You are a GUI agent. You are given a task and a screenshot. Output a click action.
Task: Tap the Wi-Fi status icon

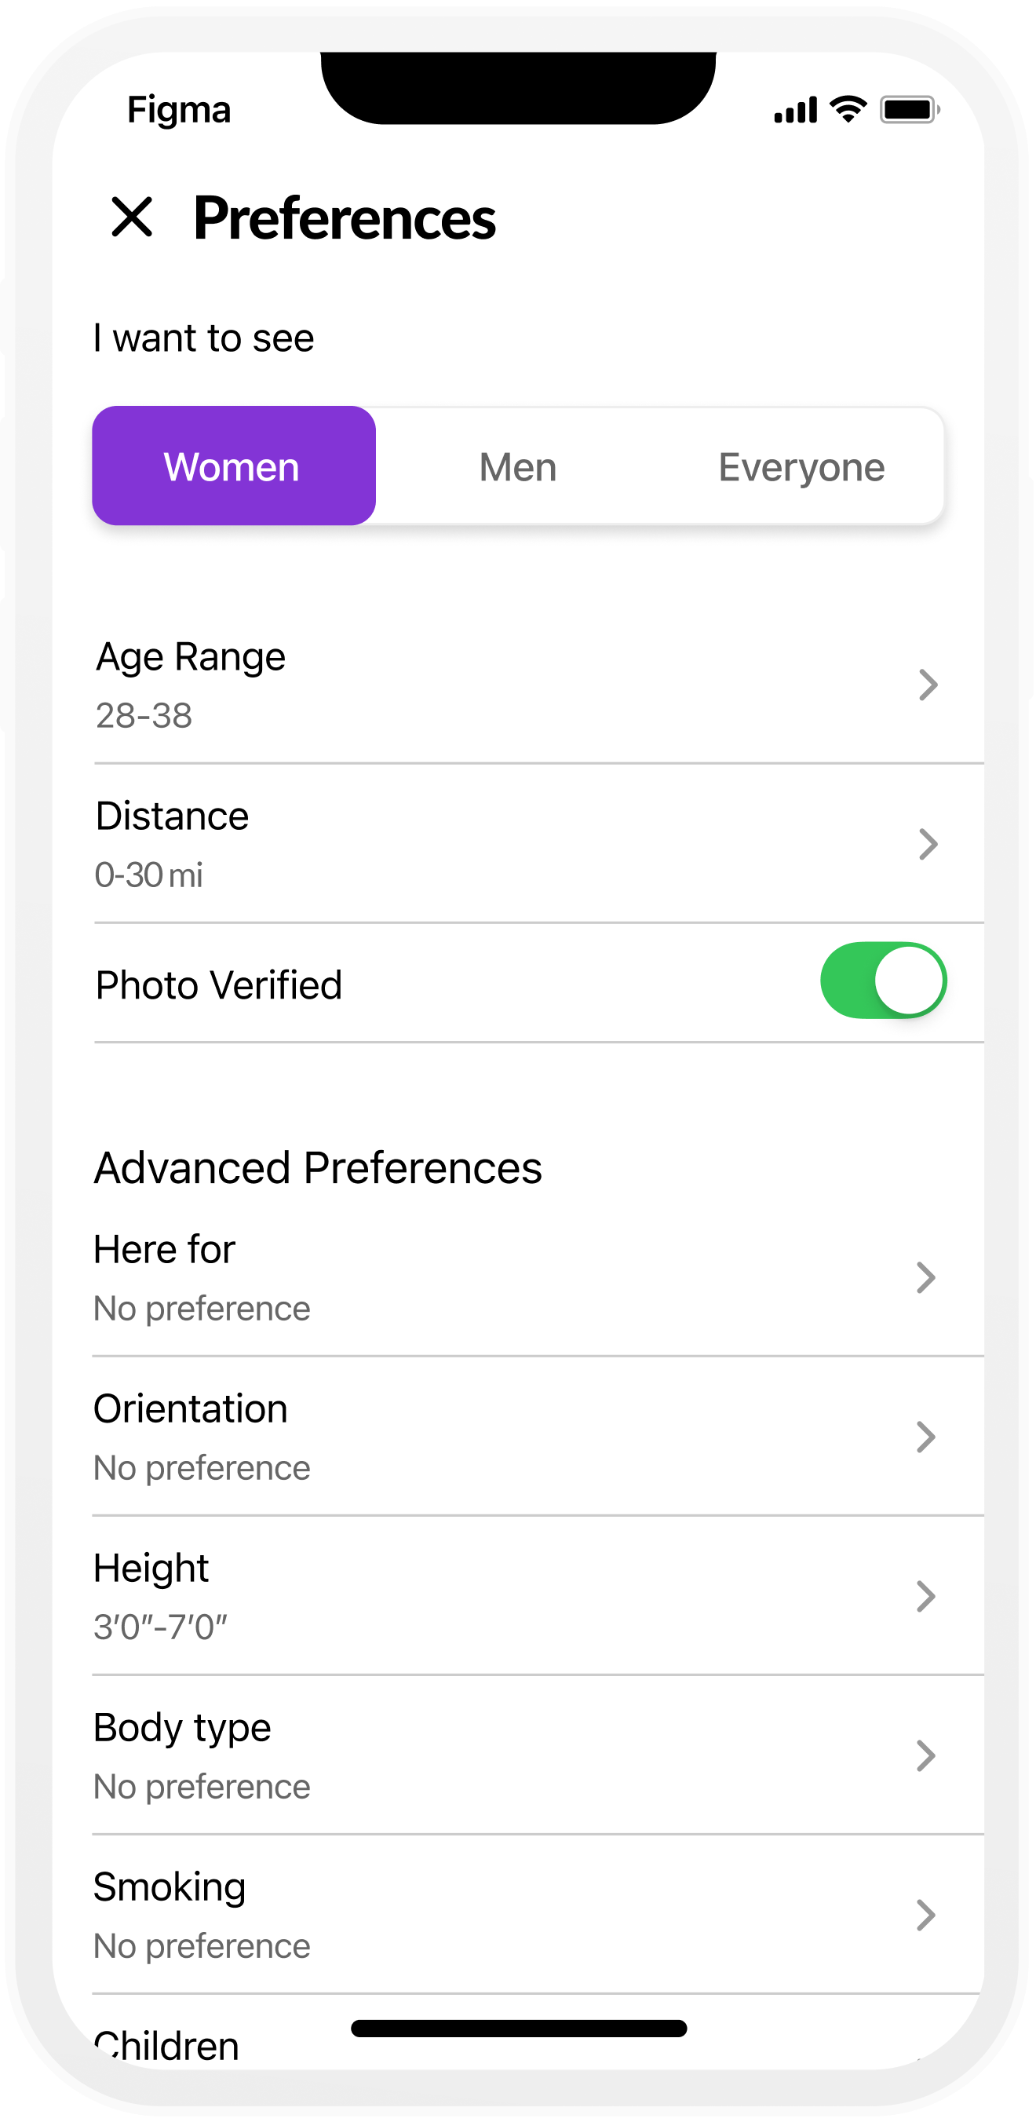pos(848,109)
